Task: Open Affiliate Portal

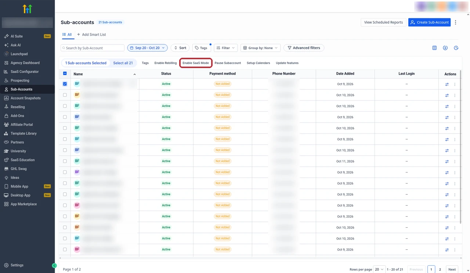Action: click(x=22, y=125)
